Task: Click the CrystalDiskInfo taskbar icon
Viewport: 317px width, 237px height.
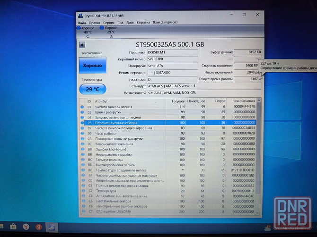Action: [52, 227]
